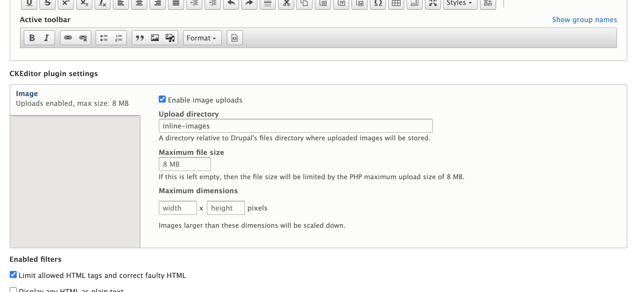Screen dimensions: 637x292
Task: Uncheck Limit allowed HTML tags option
Action: pyautogui.click(x=13, y=274)
